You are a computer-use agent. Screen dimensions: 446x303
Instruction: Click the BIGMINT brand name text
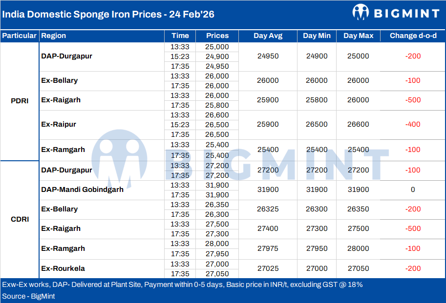click(x=406, y=13)
